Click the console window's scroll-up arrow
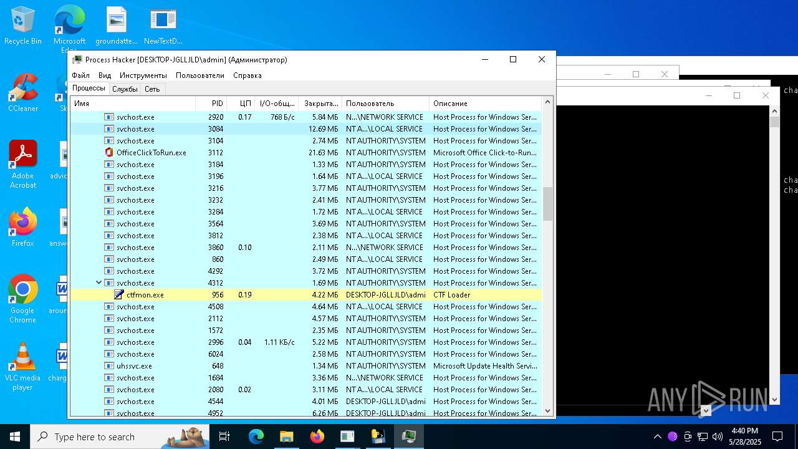 tap(775, 111)
